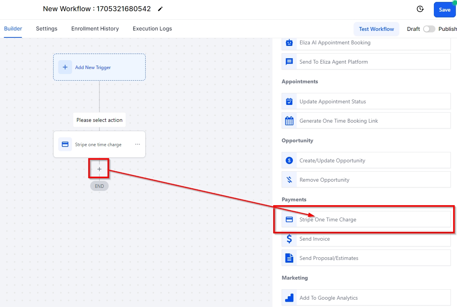Click the Create/Update Opportunity dollar icon
The height and width of the screenshot is (307, 457).
pyautogui.click(x=289, y=160)
